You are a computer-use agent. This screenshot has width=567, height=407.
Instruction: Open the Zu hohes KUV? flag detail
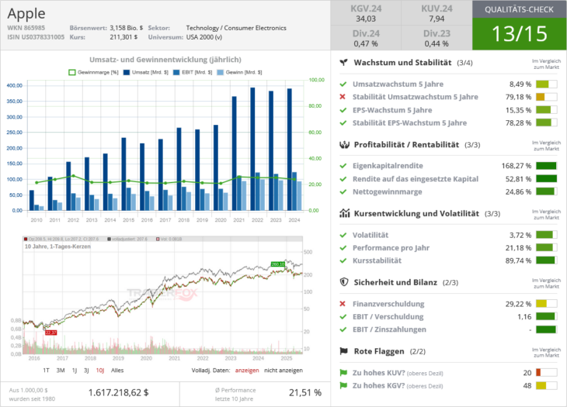pyautogui.click(x=398, y=373)
